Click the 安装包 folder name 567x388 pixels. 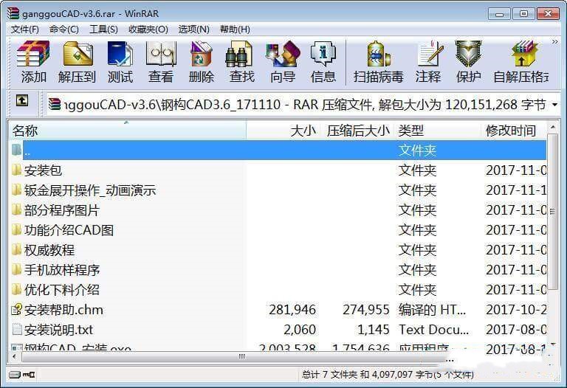click(43, 170)
